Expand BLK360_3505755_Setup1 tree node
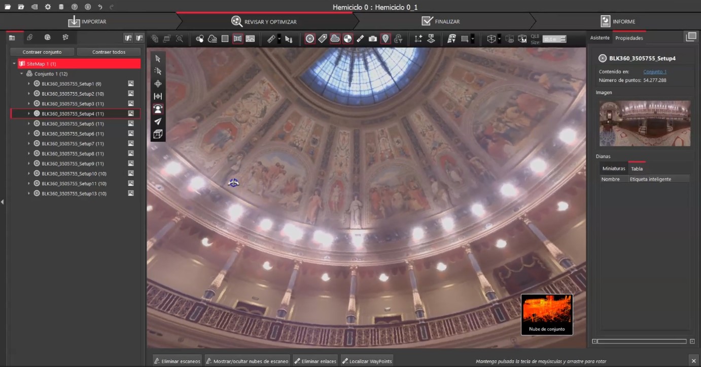 (x=29, y=84)
